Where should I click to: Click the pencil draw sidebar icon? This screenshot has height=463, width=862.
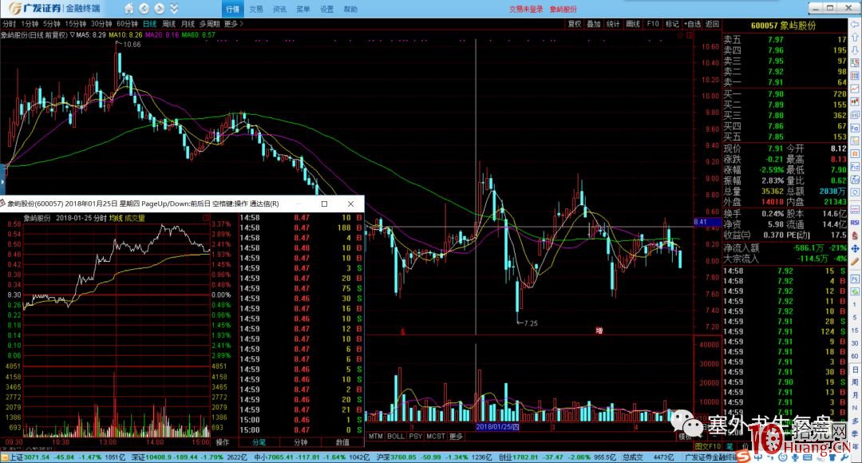(855, 262)
